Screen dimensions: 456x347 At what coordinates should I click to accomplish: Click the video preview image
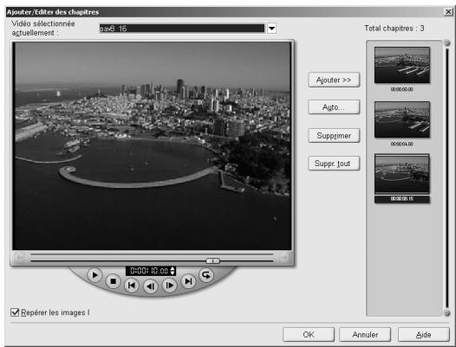152,145
